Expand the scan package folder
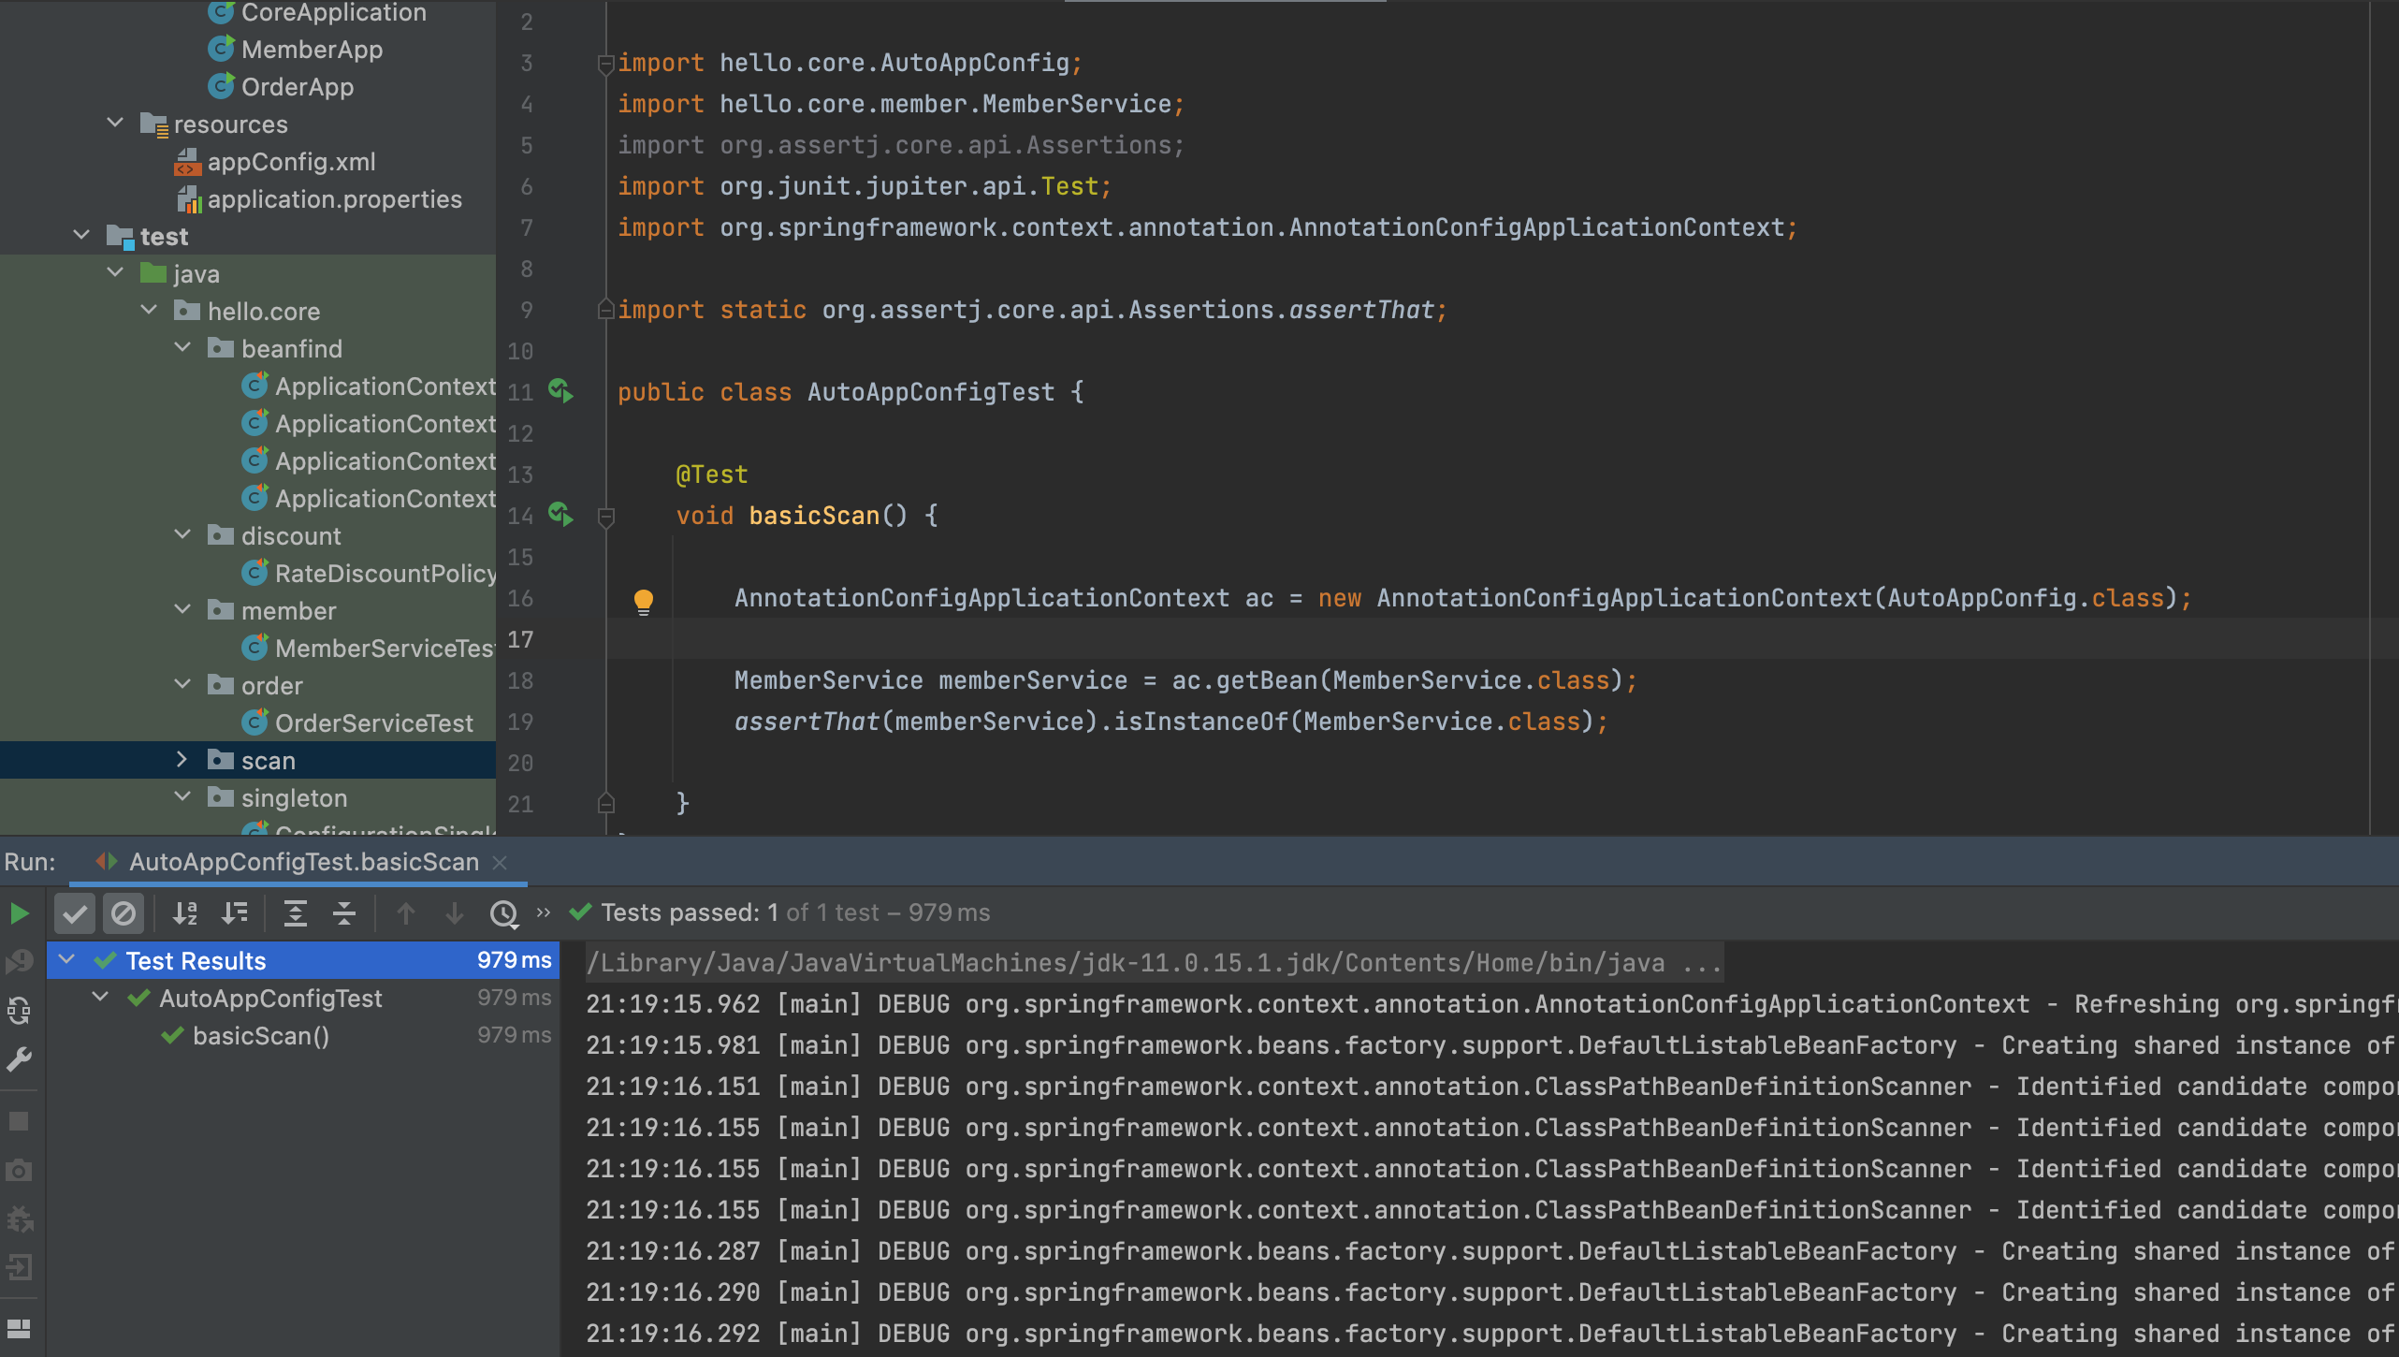 [x=182, y=760]
